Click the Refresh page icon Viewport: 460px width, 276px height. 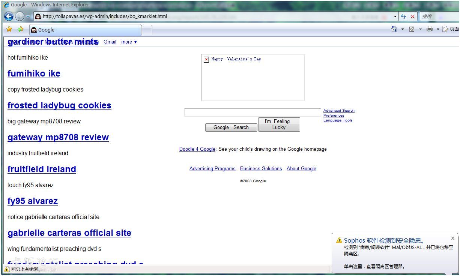click(x=403, y=16)
